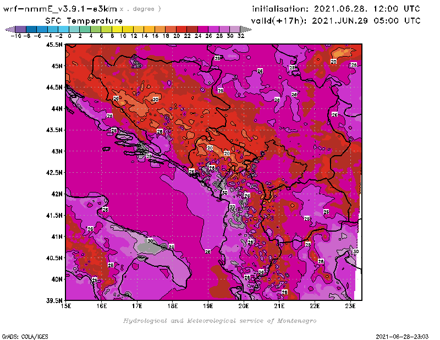Click the 40.5N latitude label
The image size is (440, 340).
54,258
